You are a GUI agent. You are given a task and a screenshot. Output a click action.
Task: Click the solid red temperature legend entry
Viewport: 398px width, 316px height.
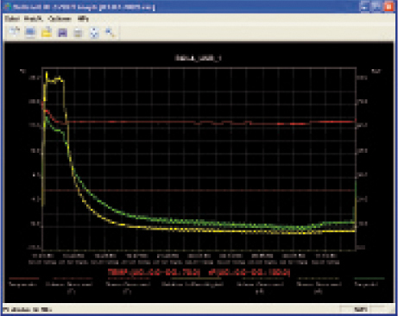pos(23,282)
